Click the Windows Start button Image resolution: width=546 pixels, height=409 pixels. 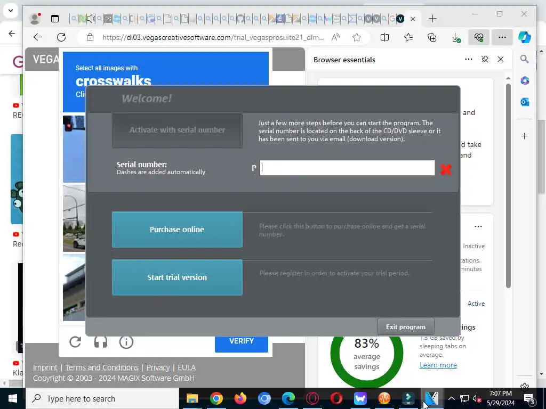point(13,398)
